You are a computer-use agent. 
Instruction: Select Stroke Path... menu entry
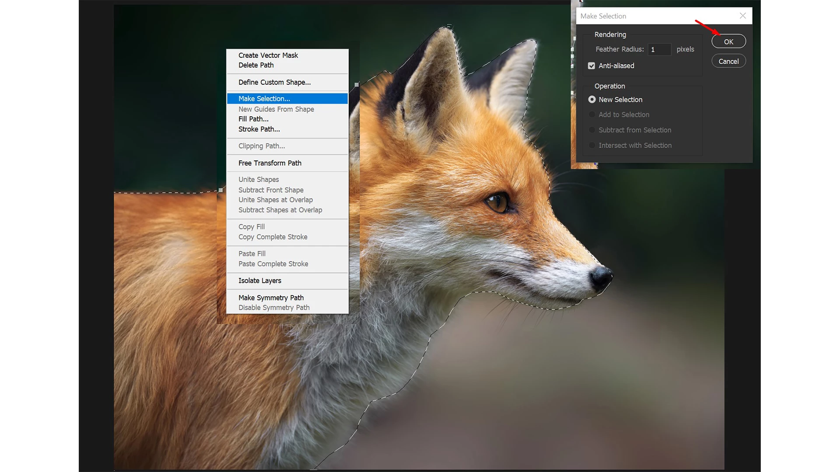click(x=259, y=129)
